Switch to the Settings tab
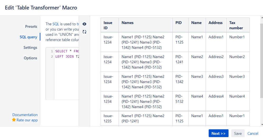 pos(30,47)
